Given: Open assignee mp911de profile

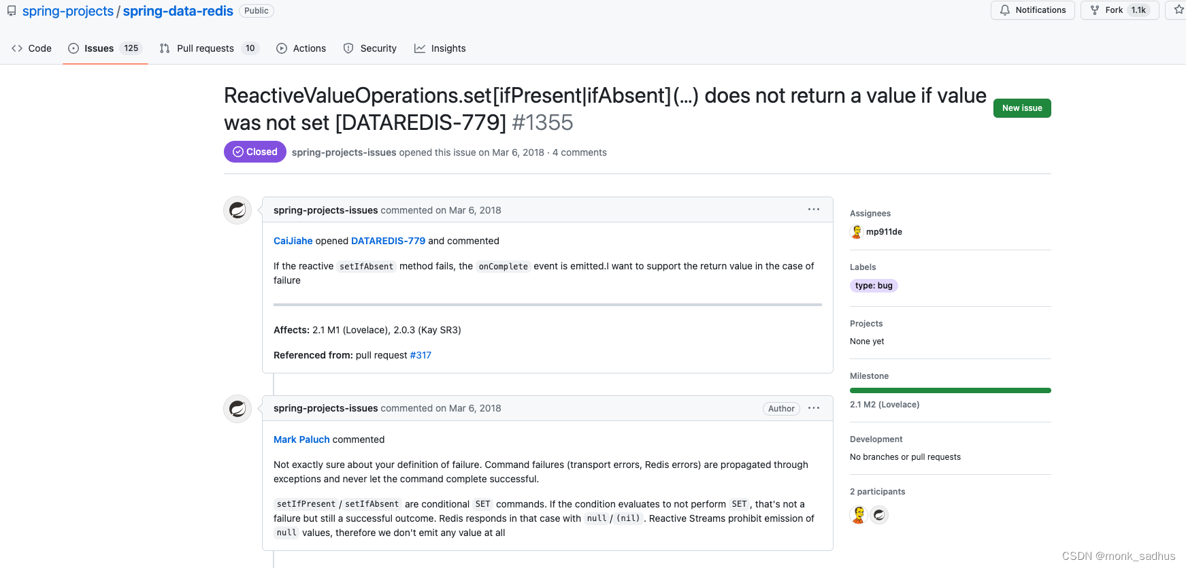Looking at the screenshot, I should (884, 232).
